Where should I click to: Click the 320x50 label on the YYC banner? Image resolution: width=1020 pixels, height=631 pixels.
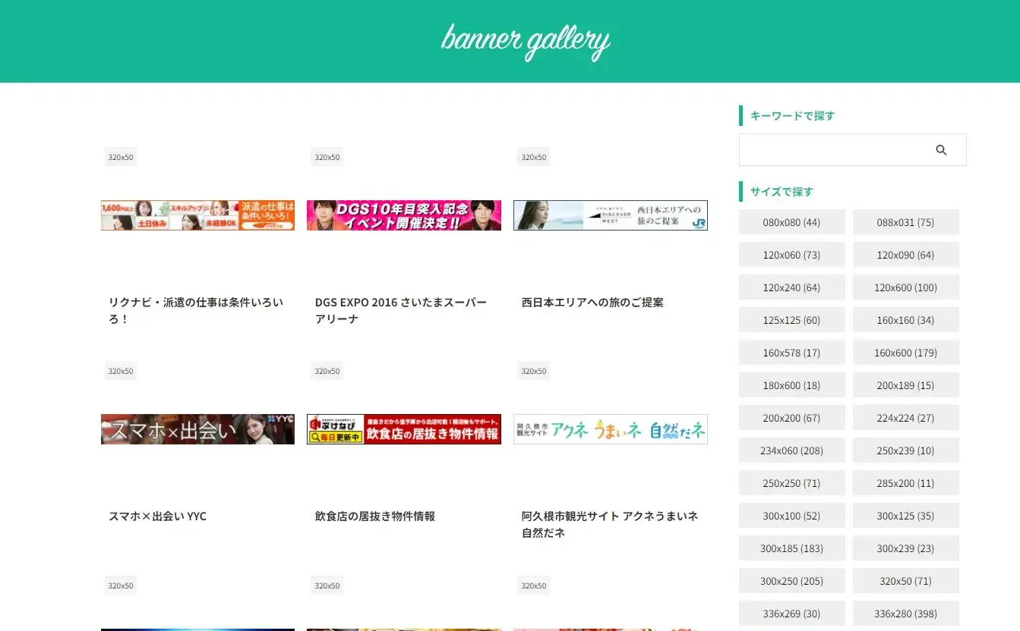click(120, 371)
